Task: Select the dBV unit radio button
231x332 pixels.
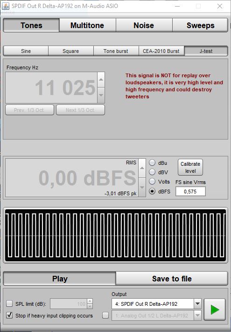Action: pyautogui.click(x=152, y=172)
